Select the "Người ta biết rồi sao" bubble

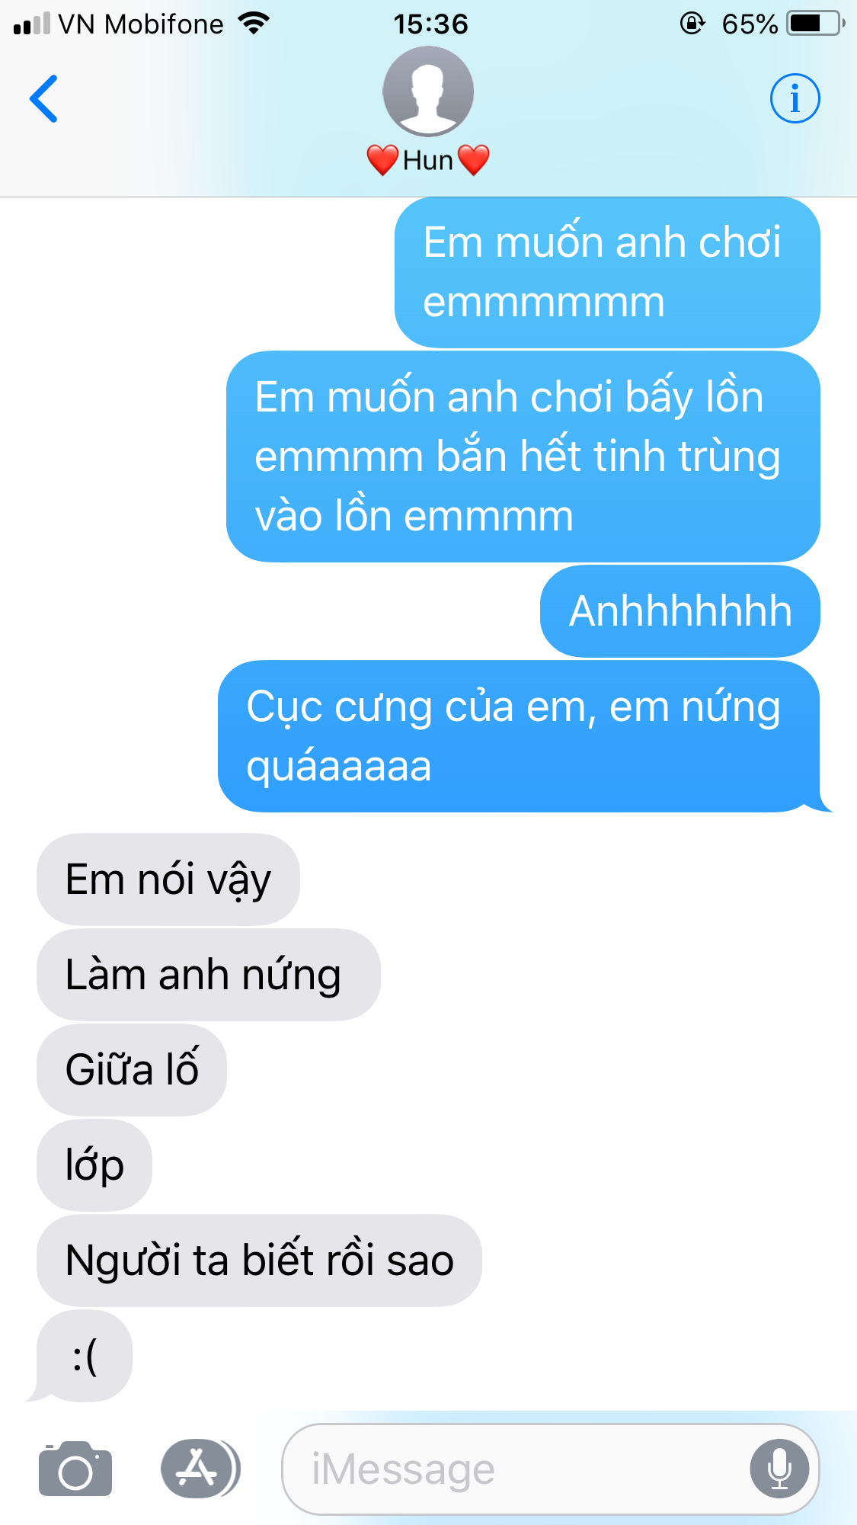[259, 1261]
